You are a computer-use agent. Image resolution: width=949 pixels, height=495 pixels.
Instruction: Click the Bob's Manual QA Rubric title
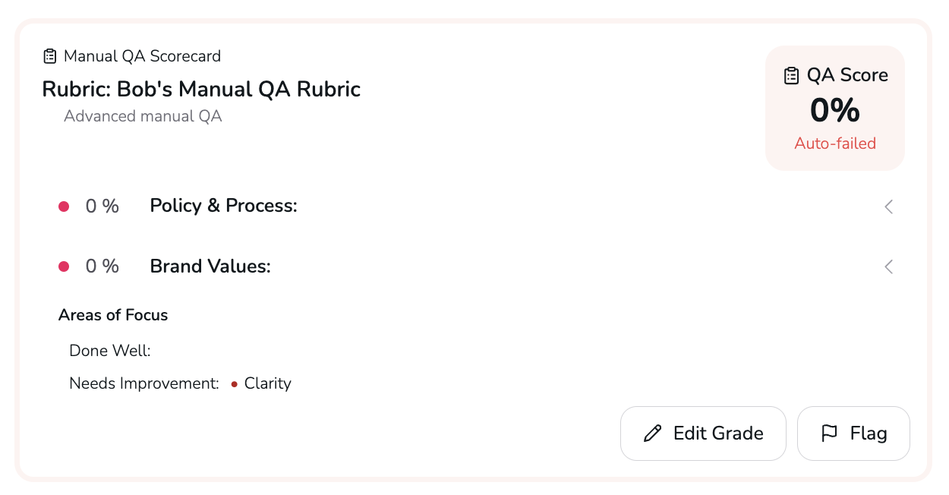(x=201, y=90)
